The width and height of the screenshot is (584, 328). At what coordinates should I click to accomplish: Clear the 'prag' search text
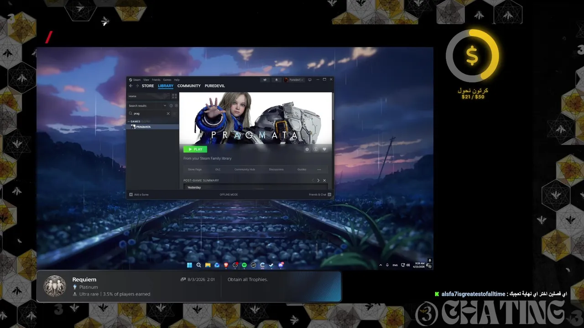pos(168,113)
